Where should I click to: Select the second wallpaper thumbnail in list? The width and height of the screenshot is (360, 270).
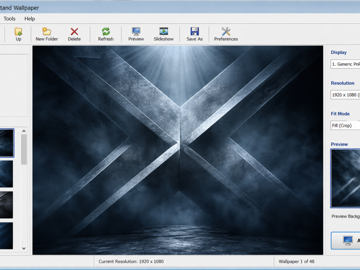tap(6, 174)
